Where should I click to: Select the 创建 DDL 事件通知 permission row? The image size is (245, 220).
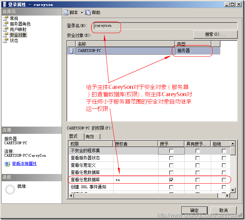(x=149, y=187)
